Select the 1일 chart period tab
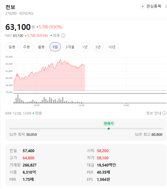This screenshot has width=167, height=189. (55, 47)
